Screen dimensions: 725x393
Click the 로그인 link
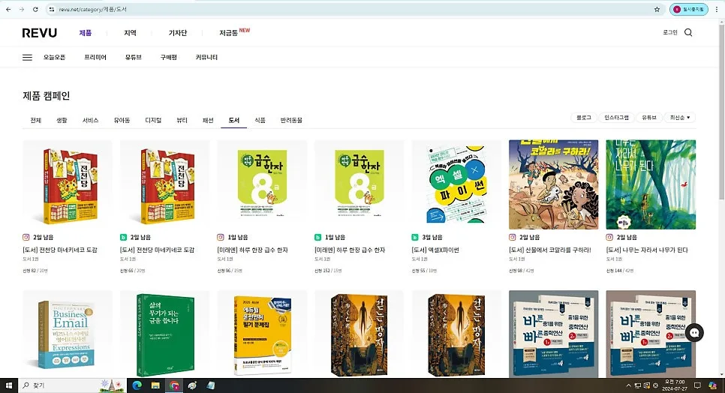[x=670, y=32]
